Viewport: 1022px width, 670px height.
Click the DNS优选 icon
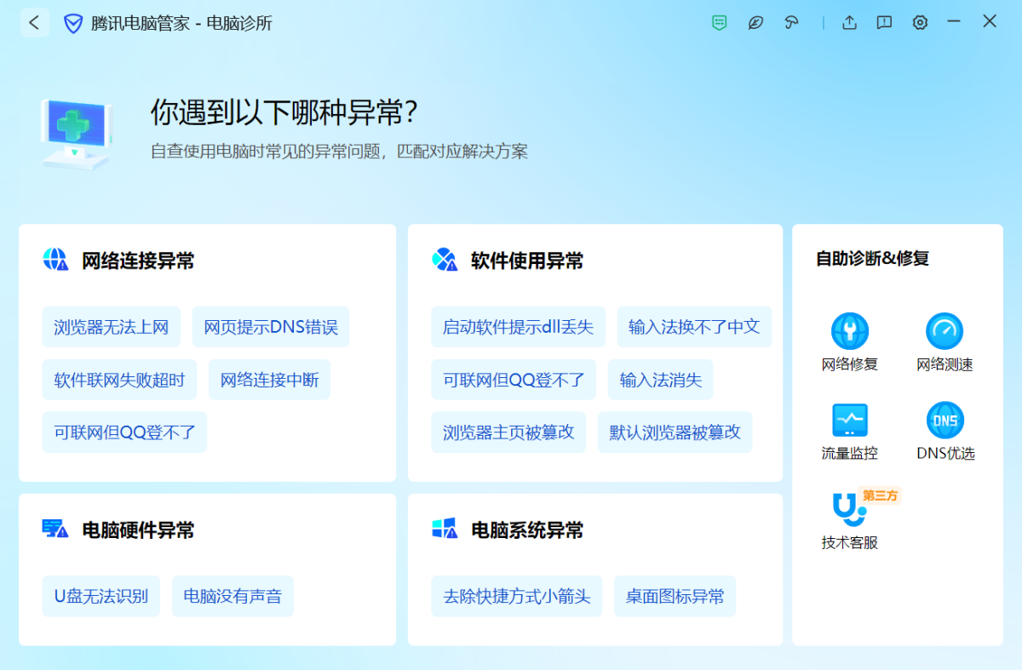pyautogui.click(x=944, y=421)
